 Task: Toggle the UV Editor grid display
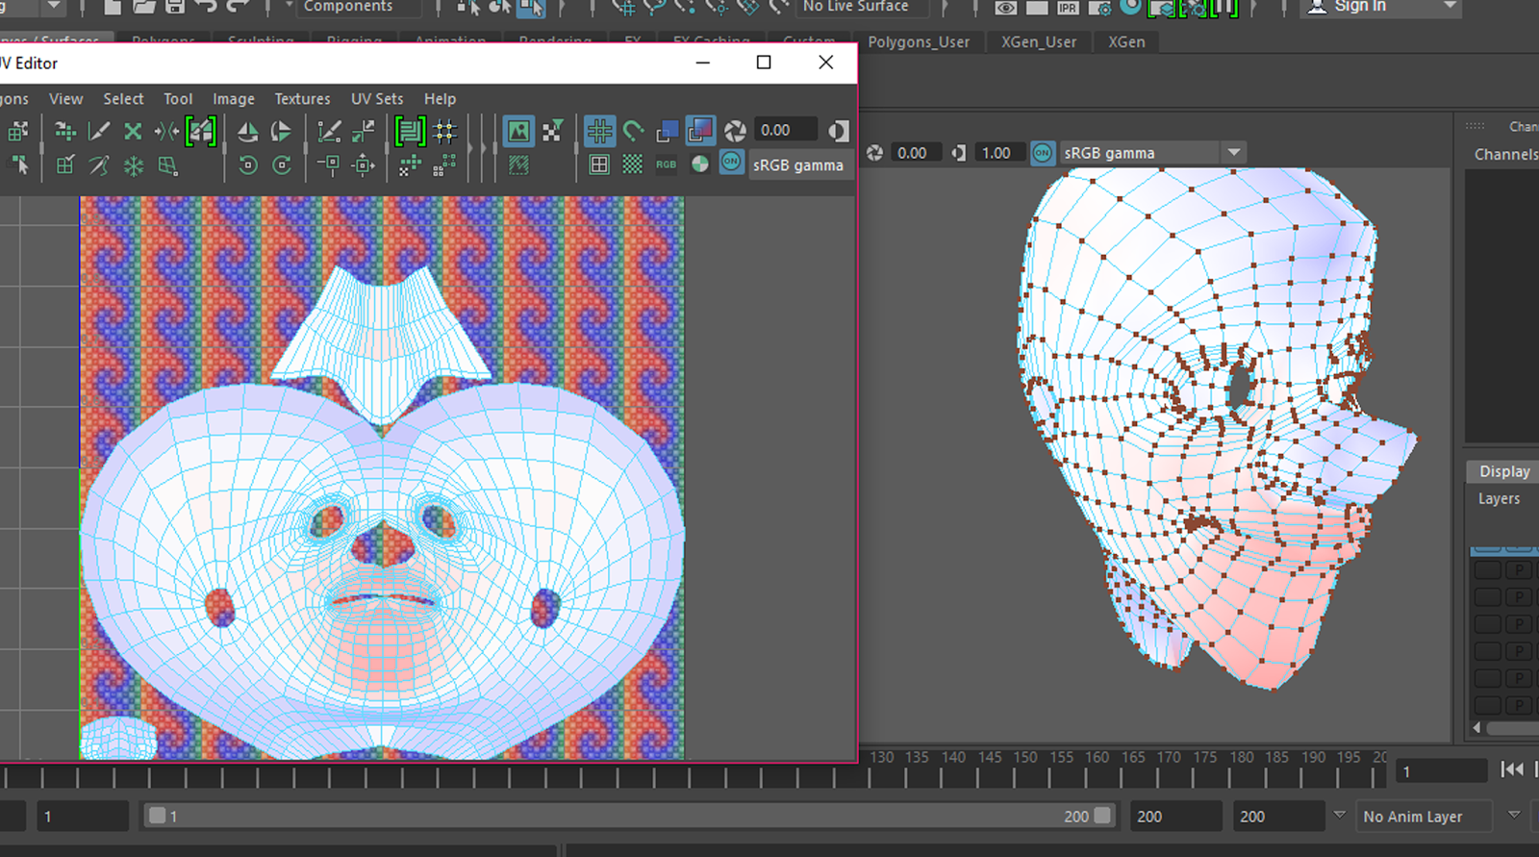click(599, 131)
